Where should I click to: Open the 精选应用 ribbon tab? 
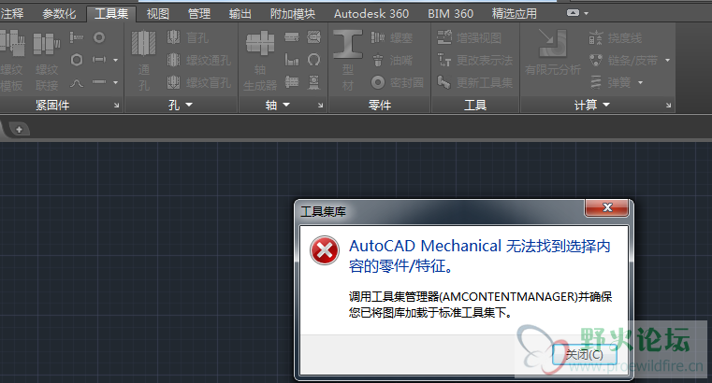(x=514, y=14)
